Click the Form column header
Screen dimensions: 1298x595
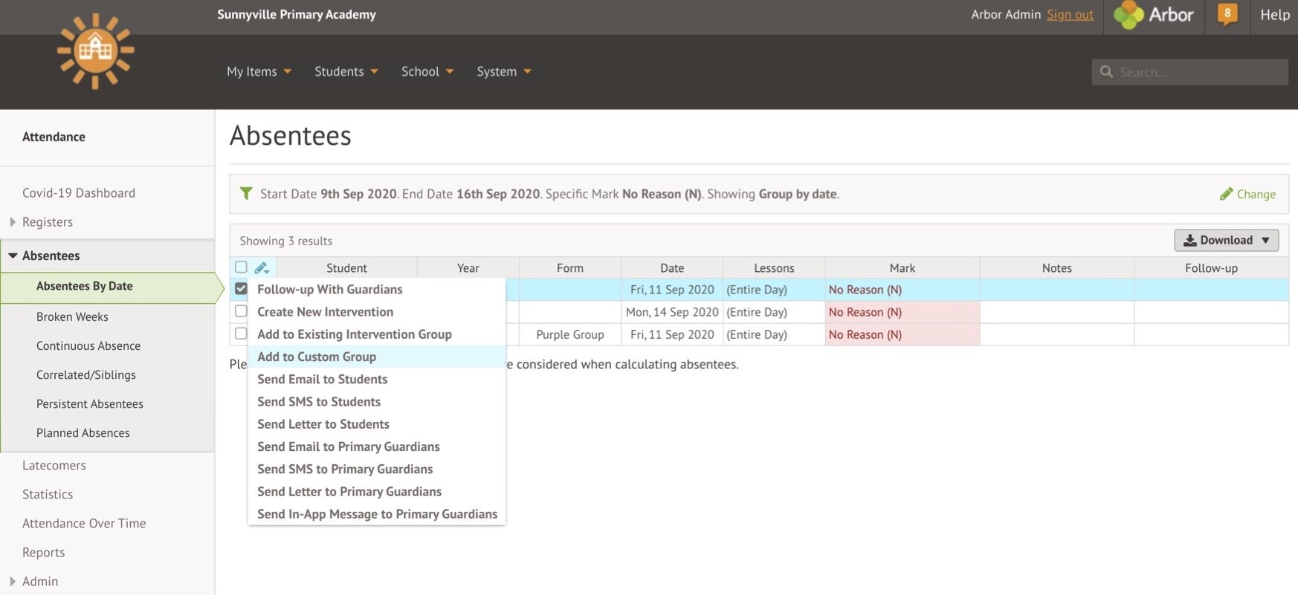[570, 267]
